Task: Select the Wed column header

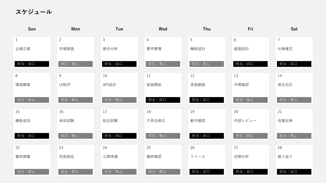Action: tap(163, 29)
